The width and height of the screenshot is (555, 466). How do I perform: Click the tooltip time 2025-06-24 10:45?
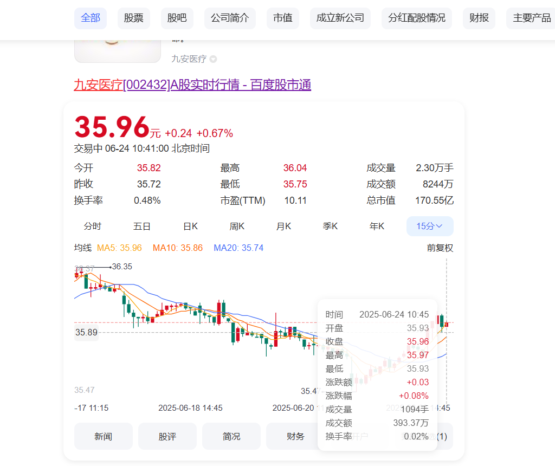click(394, 314)
